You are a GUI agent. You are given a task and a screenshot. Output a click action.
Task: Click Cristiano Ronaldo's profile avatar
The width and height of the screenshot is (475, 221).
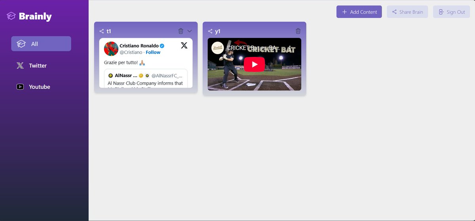111,49
